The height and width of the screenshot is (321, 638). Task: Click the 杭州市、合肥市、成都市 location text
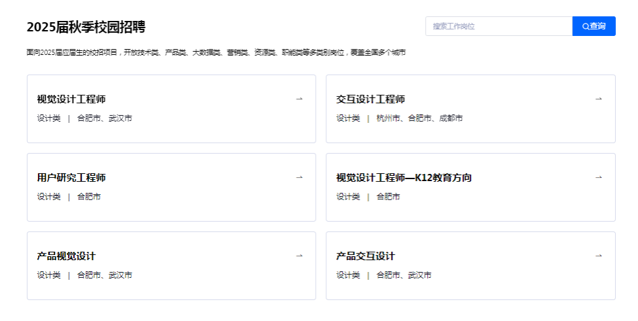419,118
